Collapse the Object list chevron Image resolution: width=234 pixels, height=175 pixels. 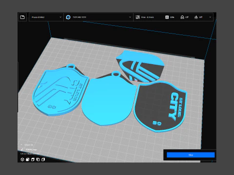[x=21, y=145]
